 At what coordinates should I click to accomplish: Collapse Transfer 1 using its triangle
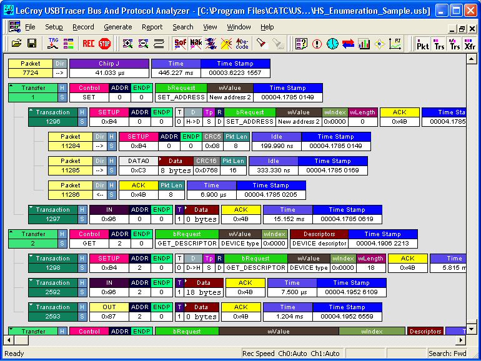pos(11,86)
